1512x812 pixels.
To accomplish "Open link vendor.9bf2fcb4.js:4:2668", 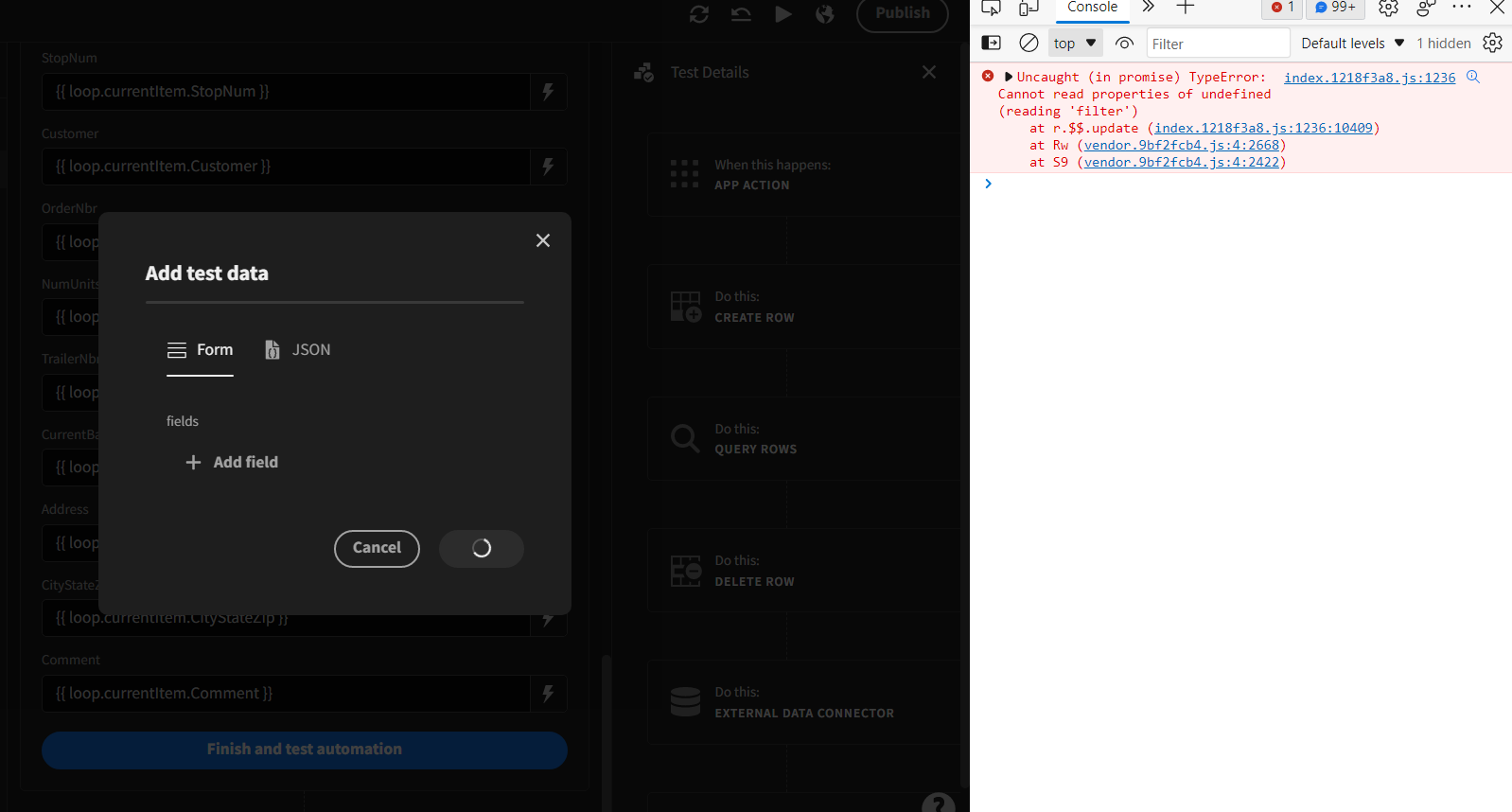I will click(1182, 145).
